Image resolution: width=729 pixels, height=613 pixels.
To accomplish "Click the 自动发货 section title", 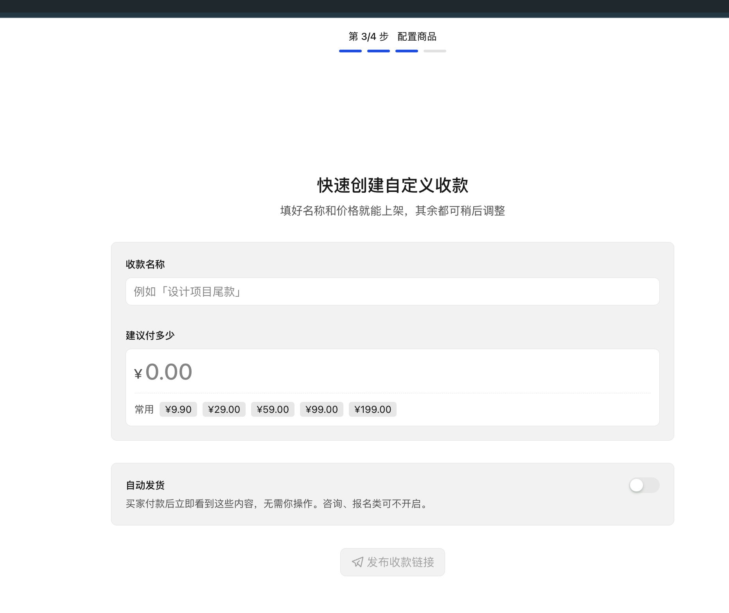I will (x=145, y=485).
